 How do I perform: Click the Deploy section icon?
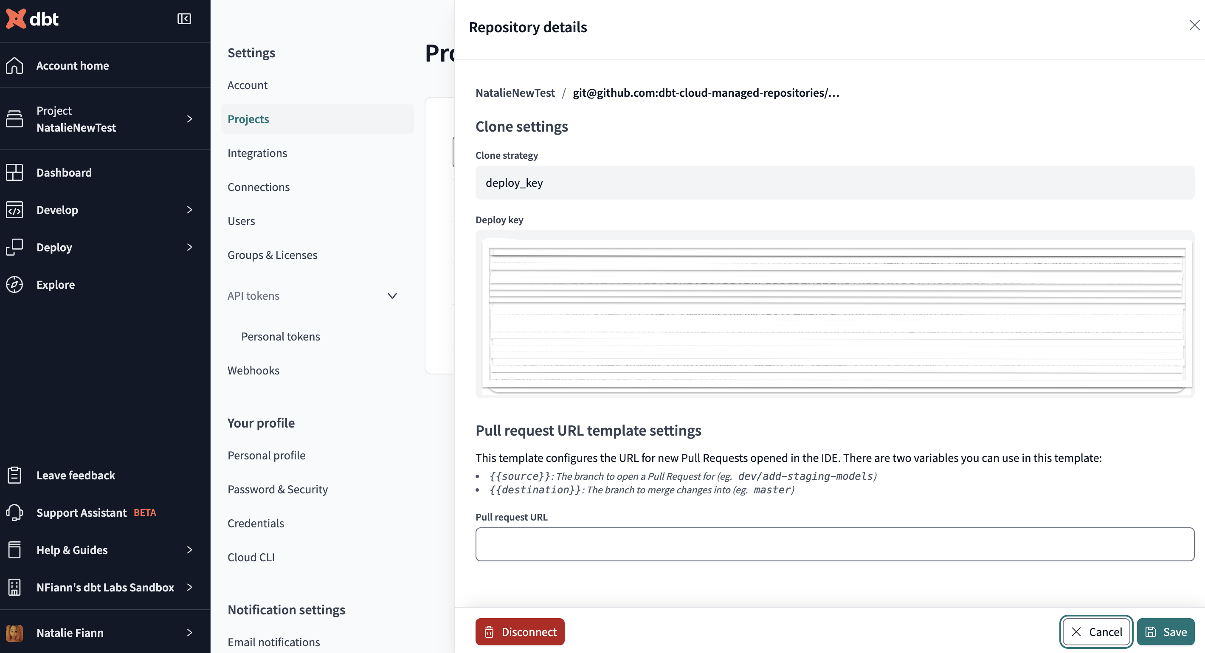tap(15, 248)
